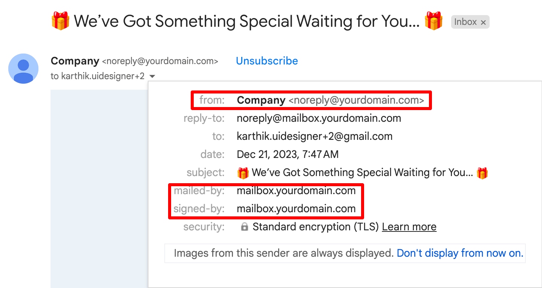This screenshot has width=542, height=288.
Task: Click the gift emoji after the subject title
Action: 433,21
